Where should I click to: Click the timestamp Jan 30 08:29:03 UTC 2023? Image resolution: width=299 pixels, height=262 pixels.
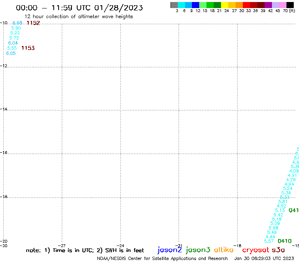pyautogui.click(x=264, y=259)
